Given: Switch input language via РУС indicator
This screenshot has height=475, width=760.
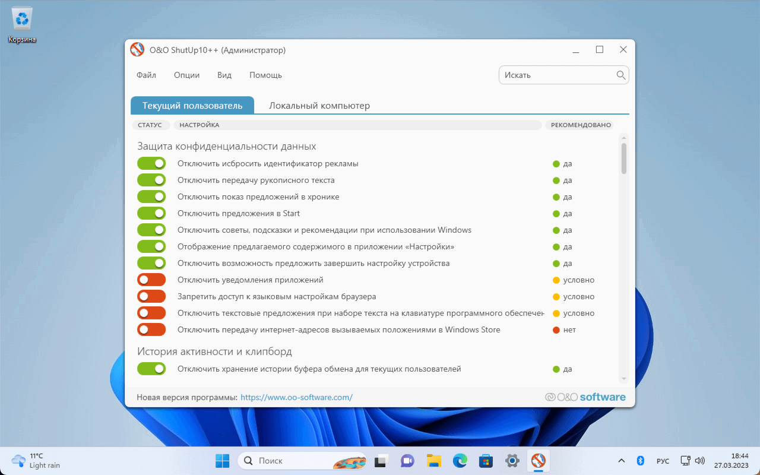Looking at the screenshot, I should click(663, 461).
